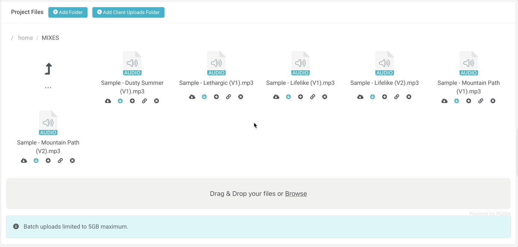The image size is (518, 247).
Task: Click blue down-arrow icon under Lethargic (V1).mp3
Action: [x=204, y=97]
